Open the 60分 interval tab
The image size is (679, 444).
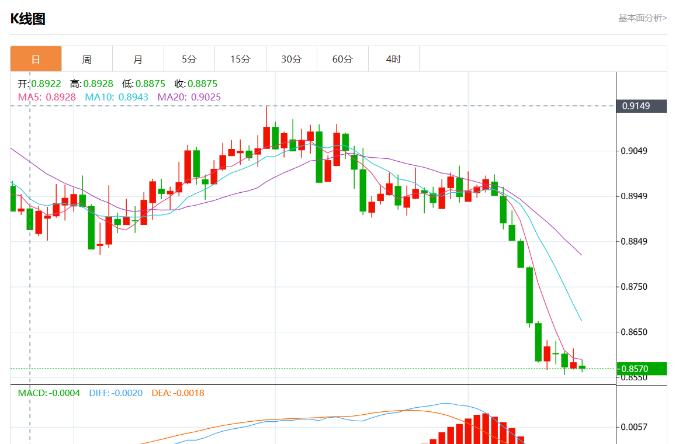pyautogui.click(x=342, y=59)
